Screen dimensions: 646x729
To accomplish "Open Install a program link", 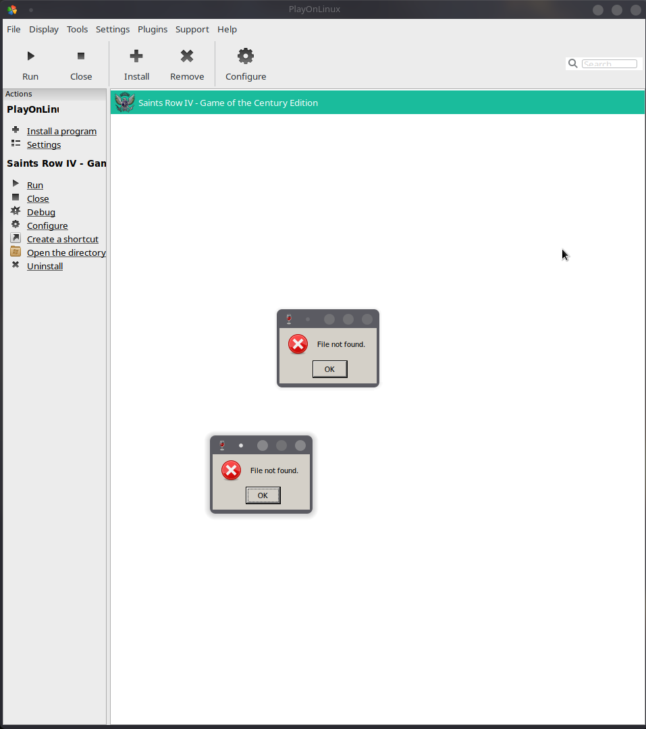I will point(62,131).
